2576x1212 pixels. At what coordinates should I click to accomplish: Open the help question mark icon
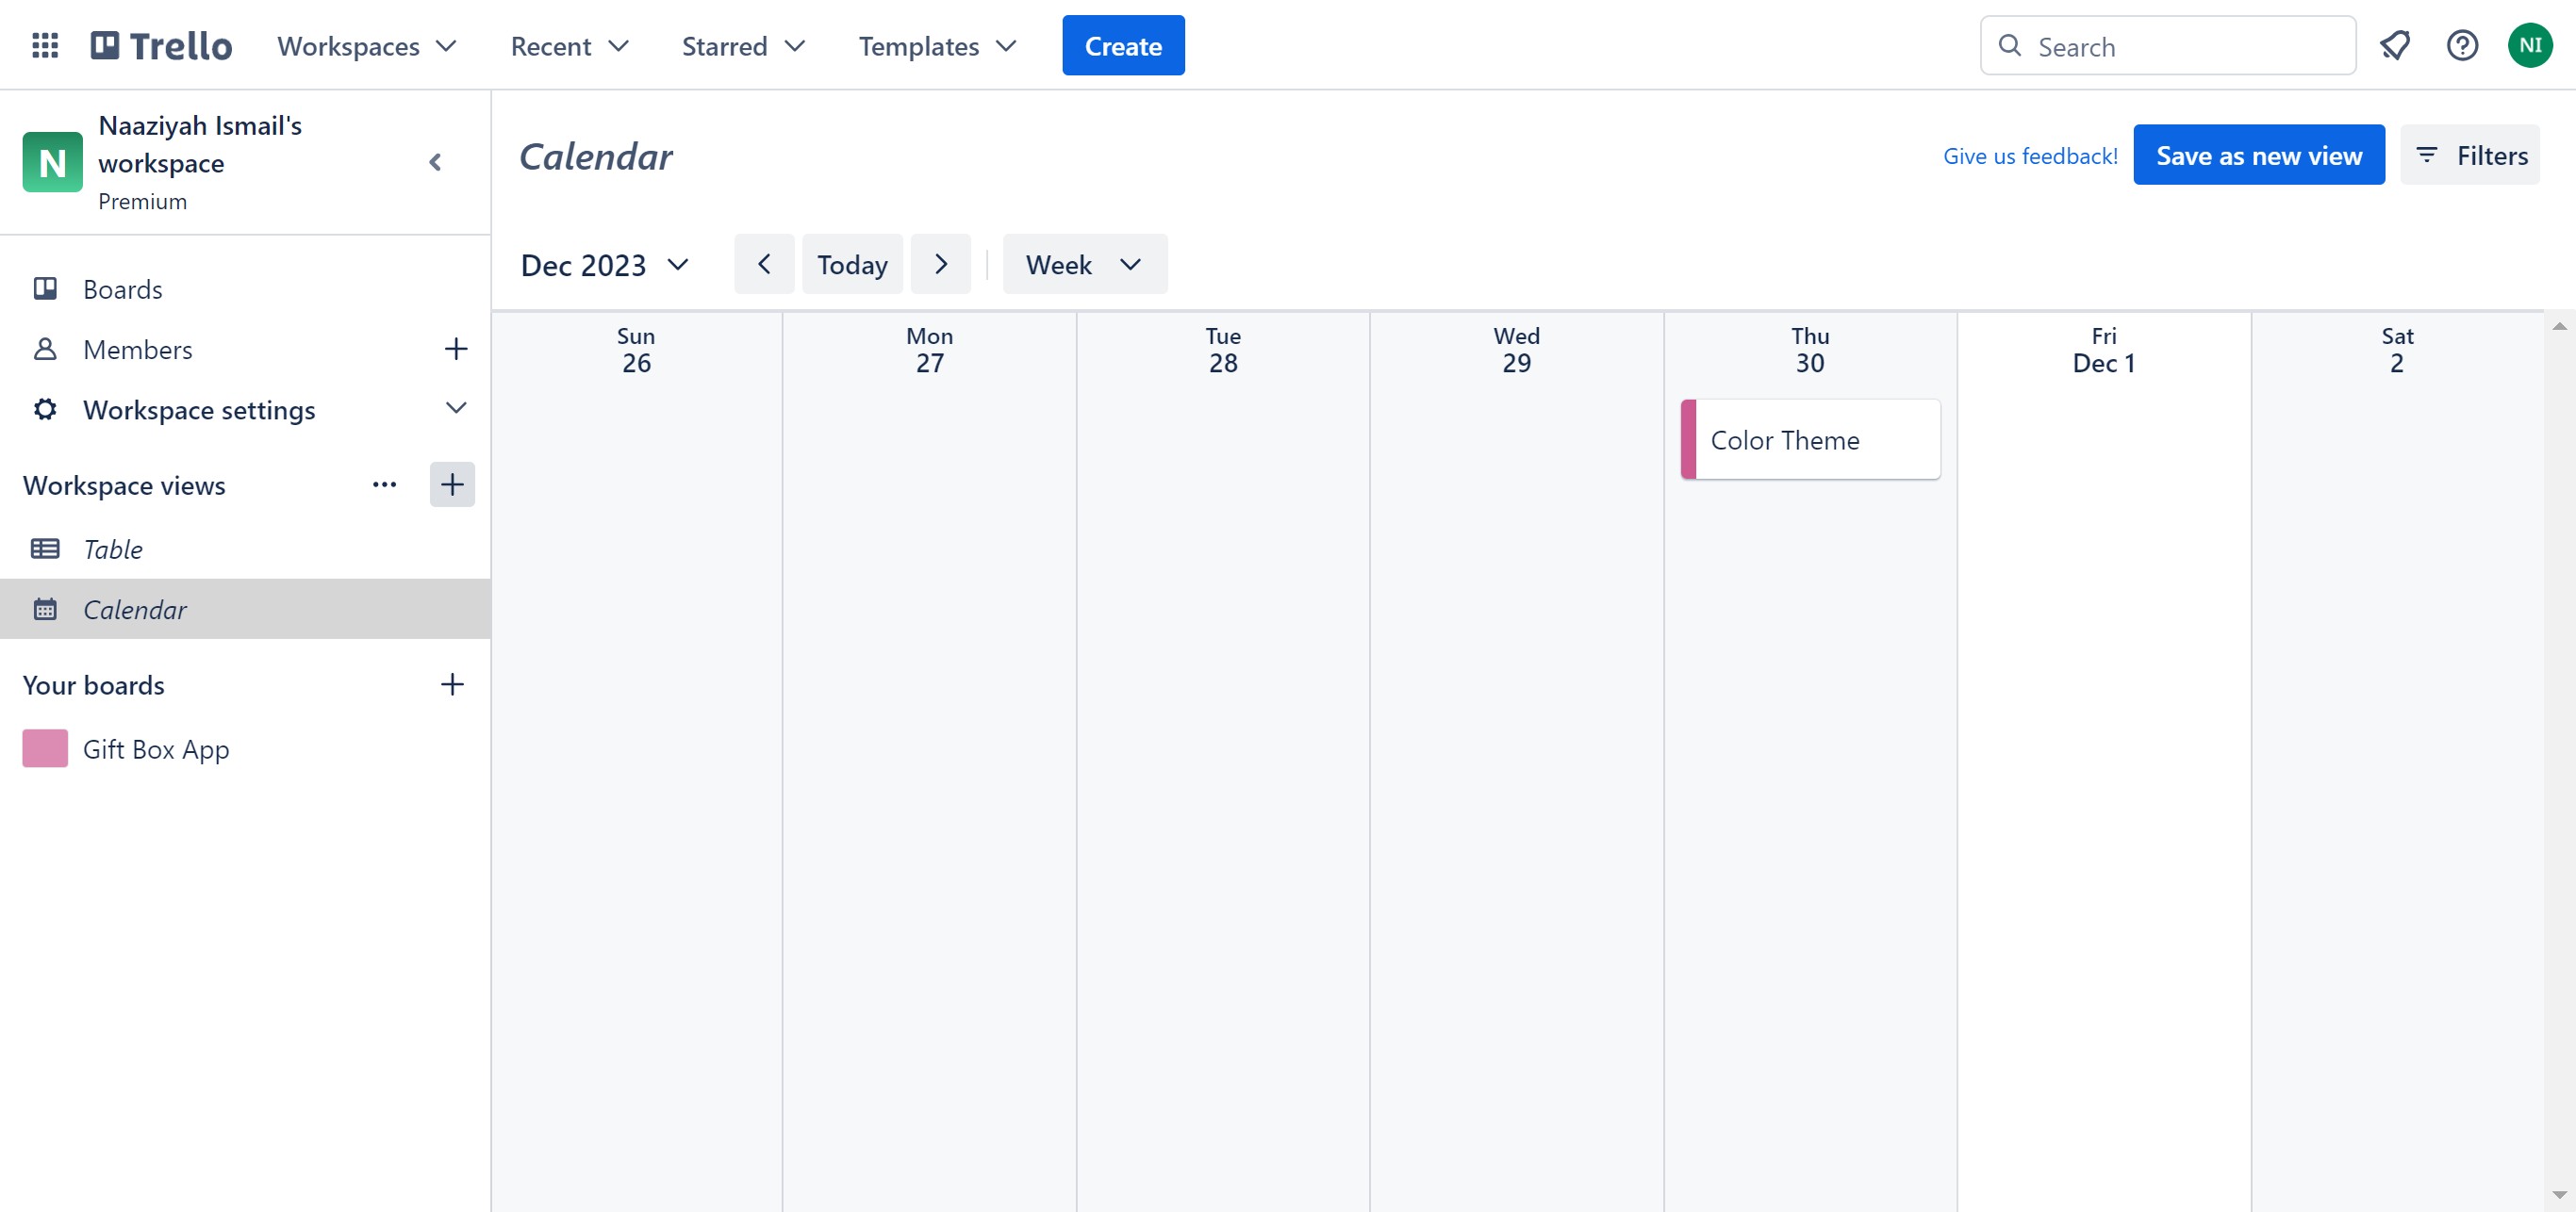pos(2462,45)
